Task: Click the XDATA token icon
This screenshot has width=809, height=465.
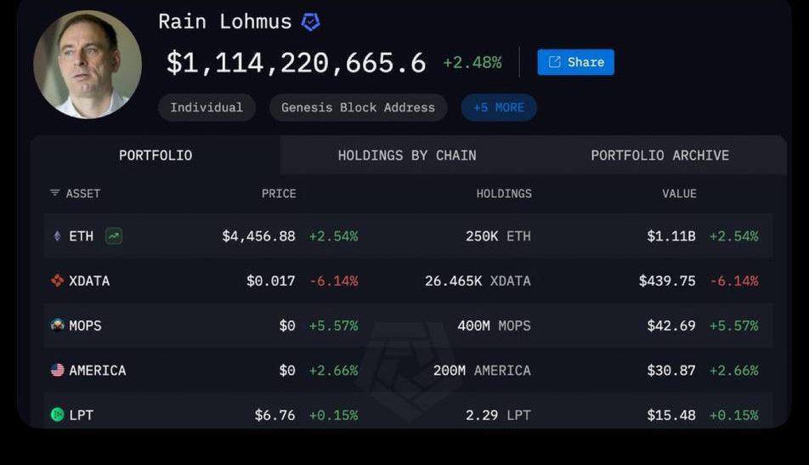Action: point(58,281)
